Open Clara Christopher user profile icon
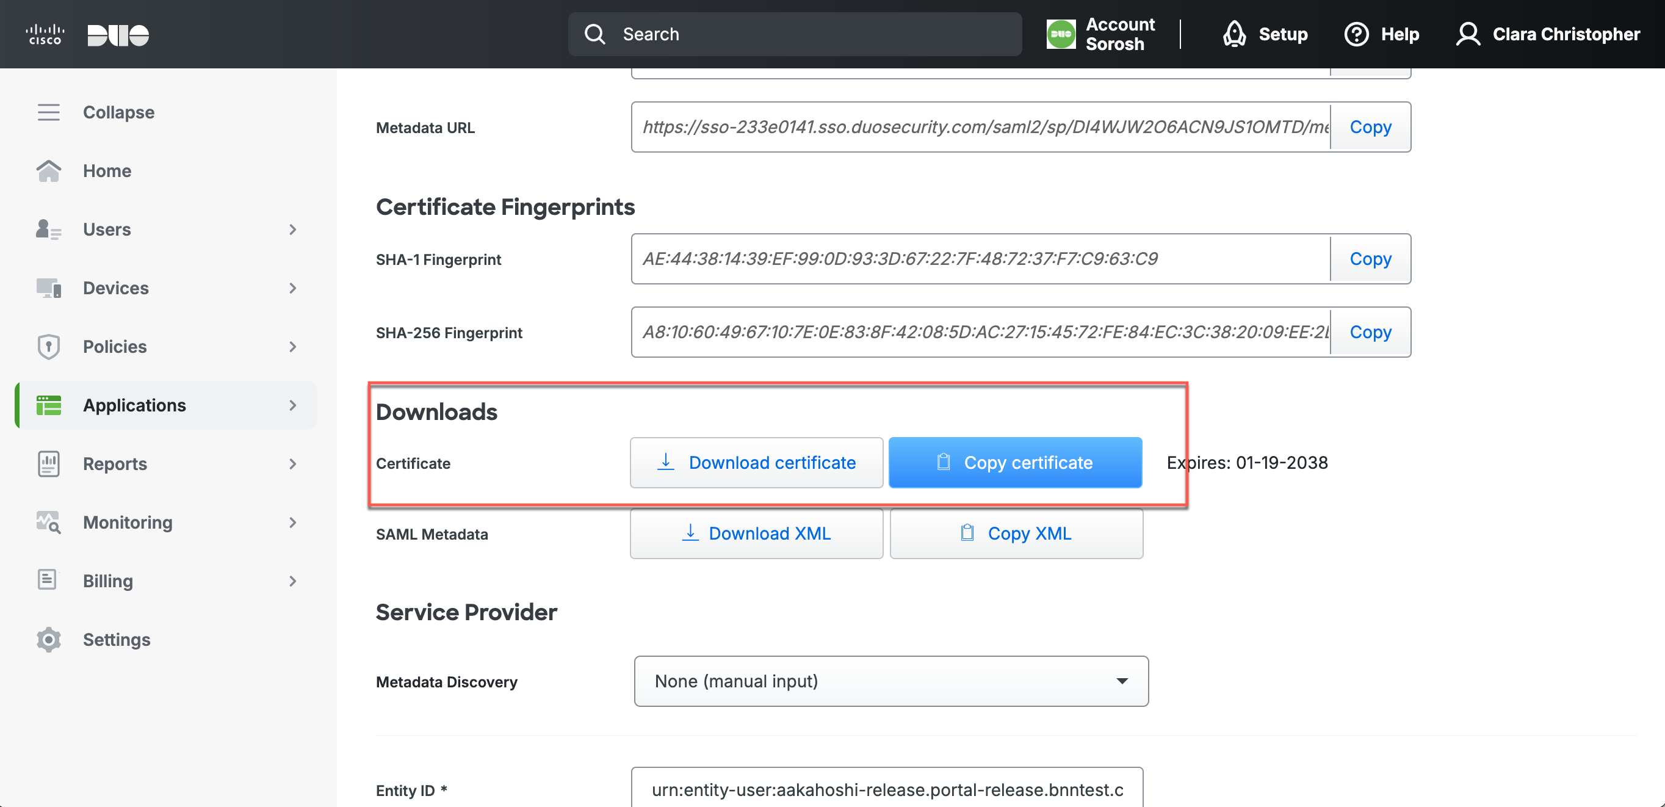Viewport: 1665px width, 807px height. click(x=1467, y=34)
